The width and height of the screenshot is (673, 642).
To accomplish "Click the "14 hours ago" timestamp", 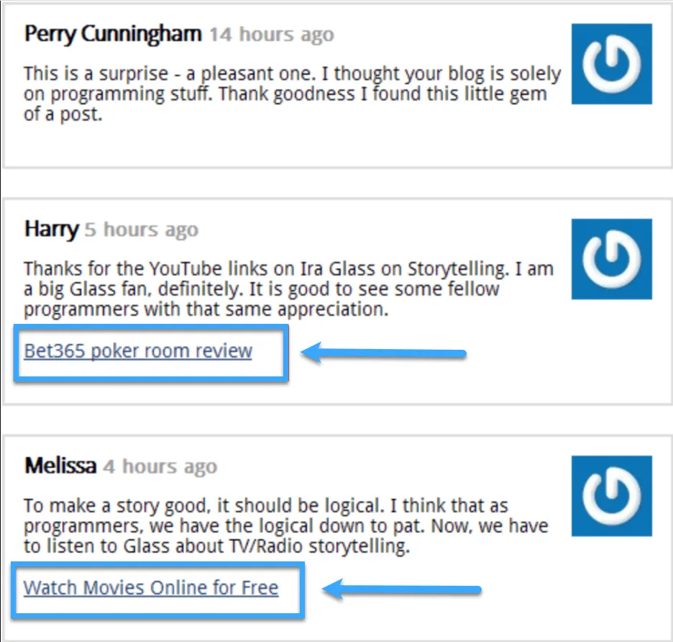I will [x=272, y=35].
